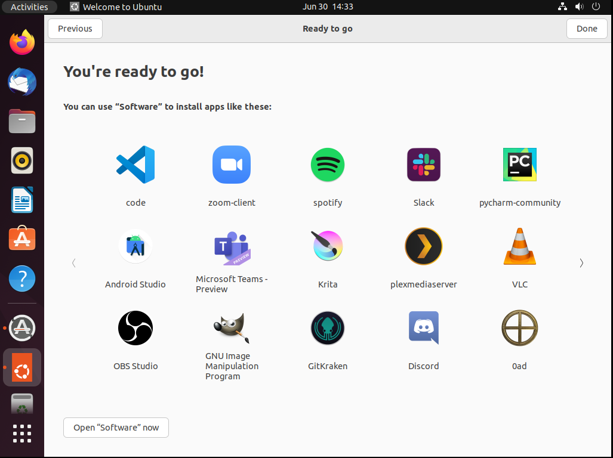The width and height of the screenshot is (613, 458).
Task: Open the Krita app icon
Action: click(328, 246)
